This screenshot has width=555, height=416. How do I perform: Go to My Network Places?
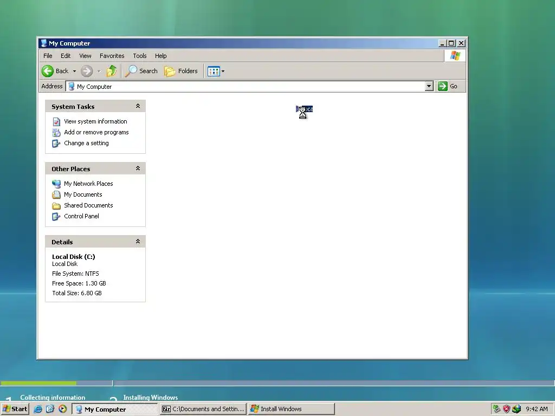tap(88, 184)
